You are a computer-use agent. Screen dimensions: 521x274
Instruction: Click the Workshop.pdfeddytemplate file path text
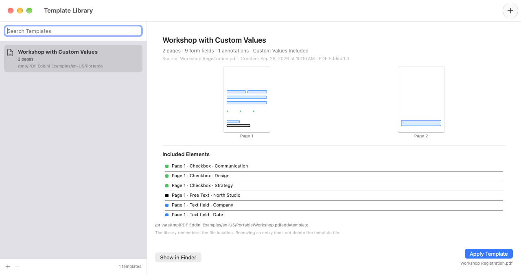pyautogui.click(x=232, y=225)
